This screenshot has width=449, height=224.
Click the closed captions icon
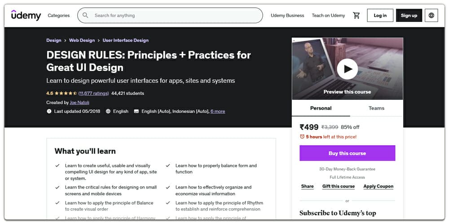pos(136,111)
